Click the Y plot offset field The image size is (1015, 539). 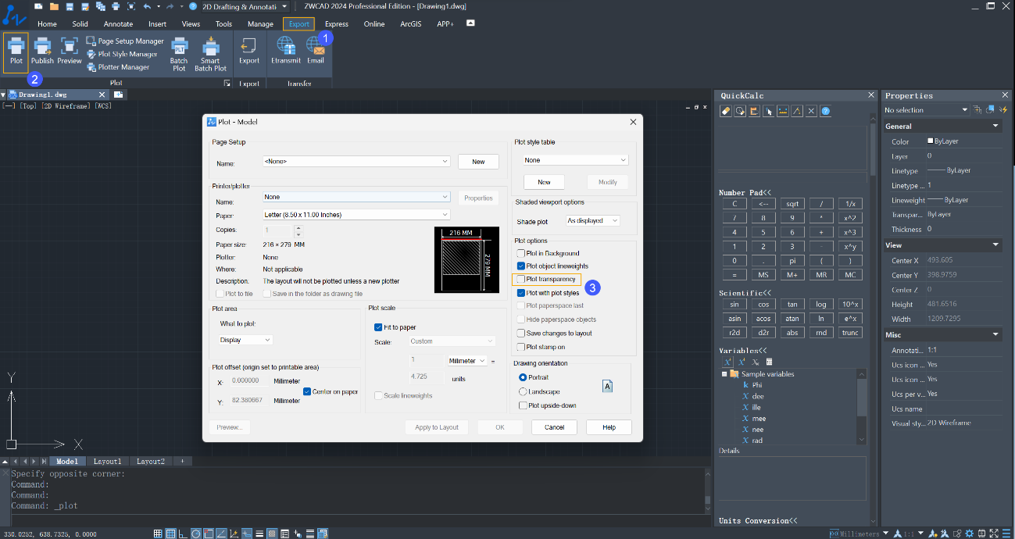point(248,401)
